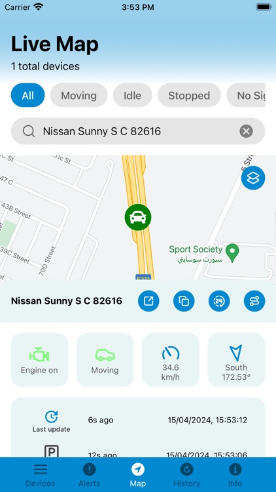This screenshot has width=276, height=492.
Task: Go to the History tab
Action: [x=186, y=475]
